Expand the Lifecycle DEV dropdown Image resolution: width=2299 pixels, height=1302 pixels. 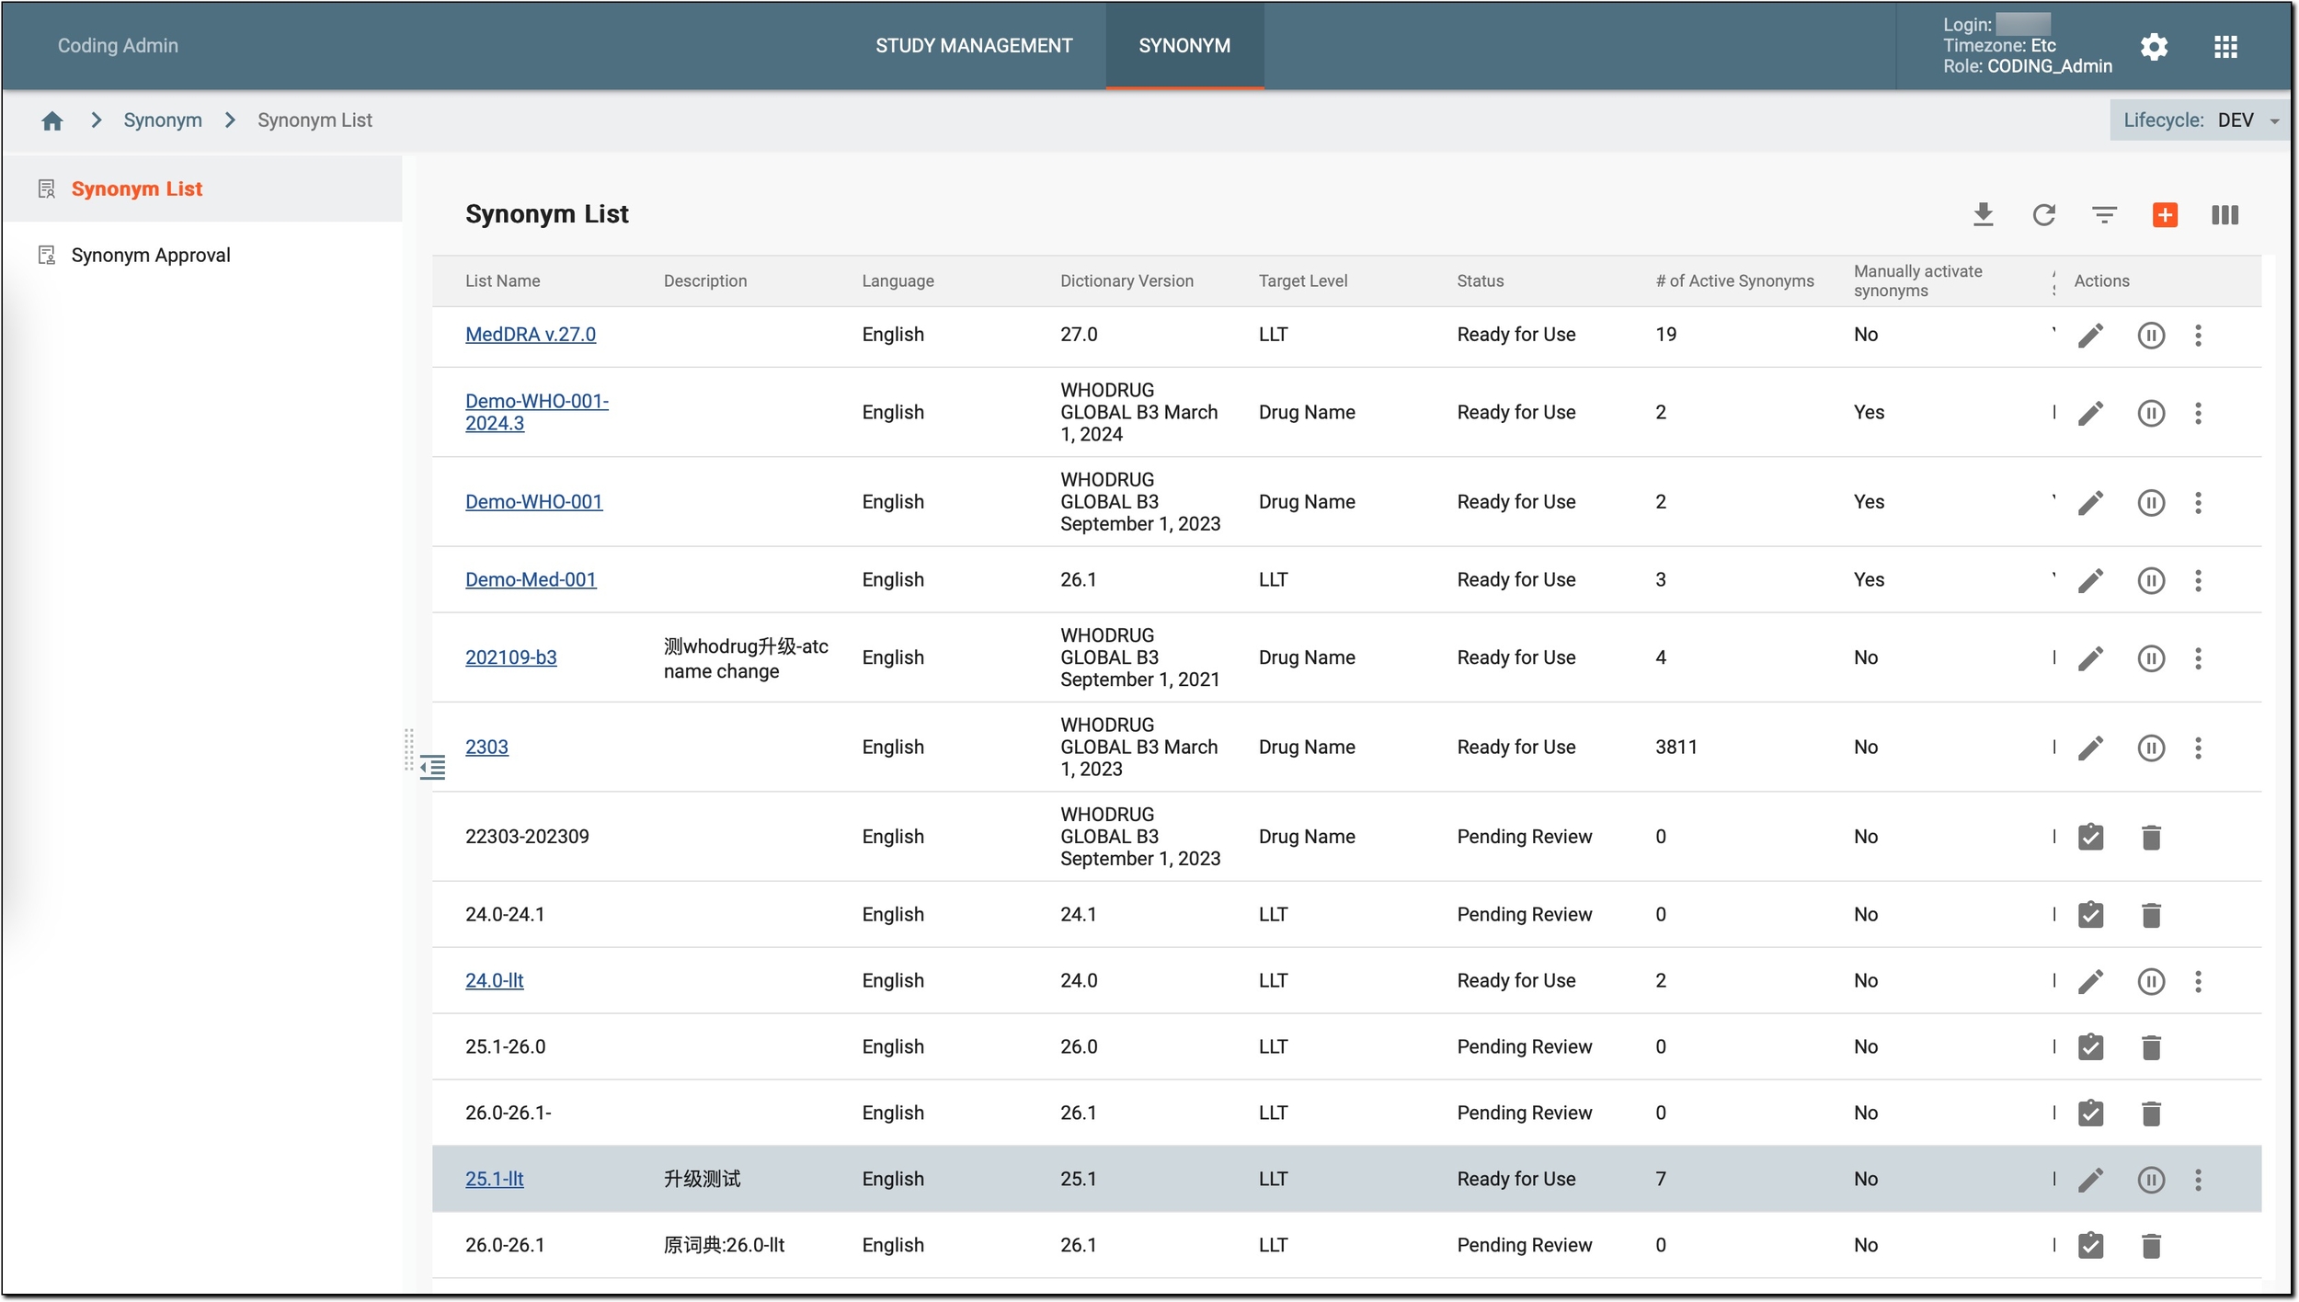(x=2199, y=120)
